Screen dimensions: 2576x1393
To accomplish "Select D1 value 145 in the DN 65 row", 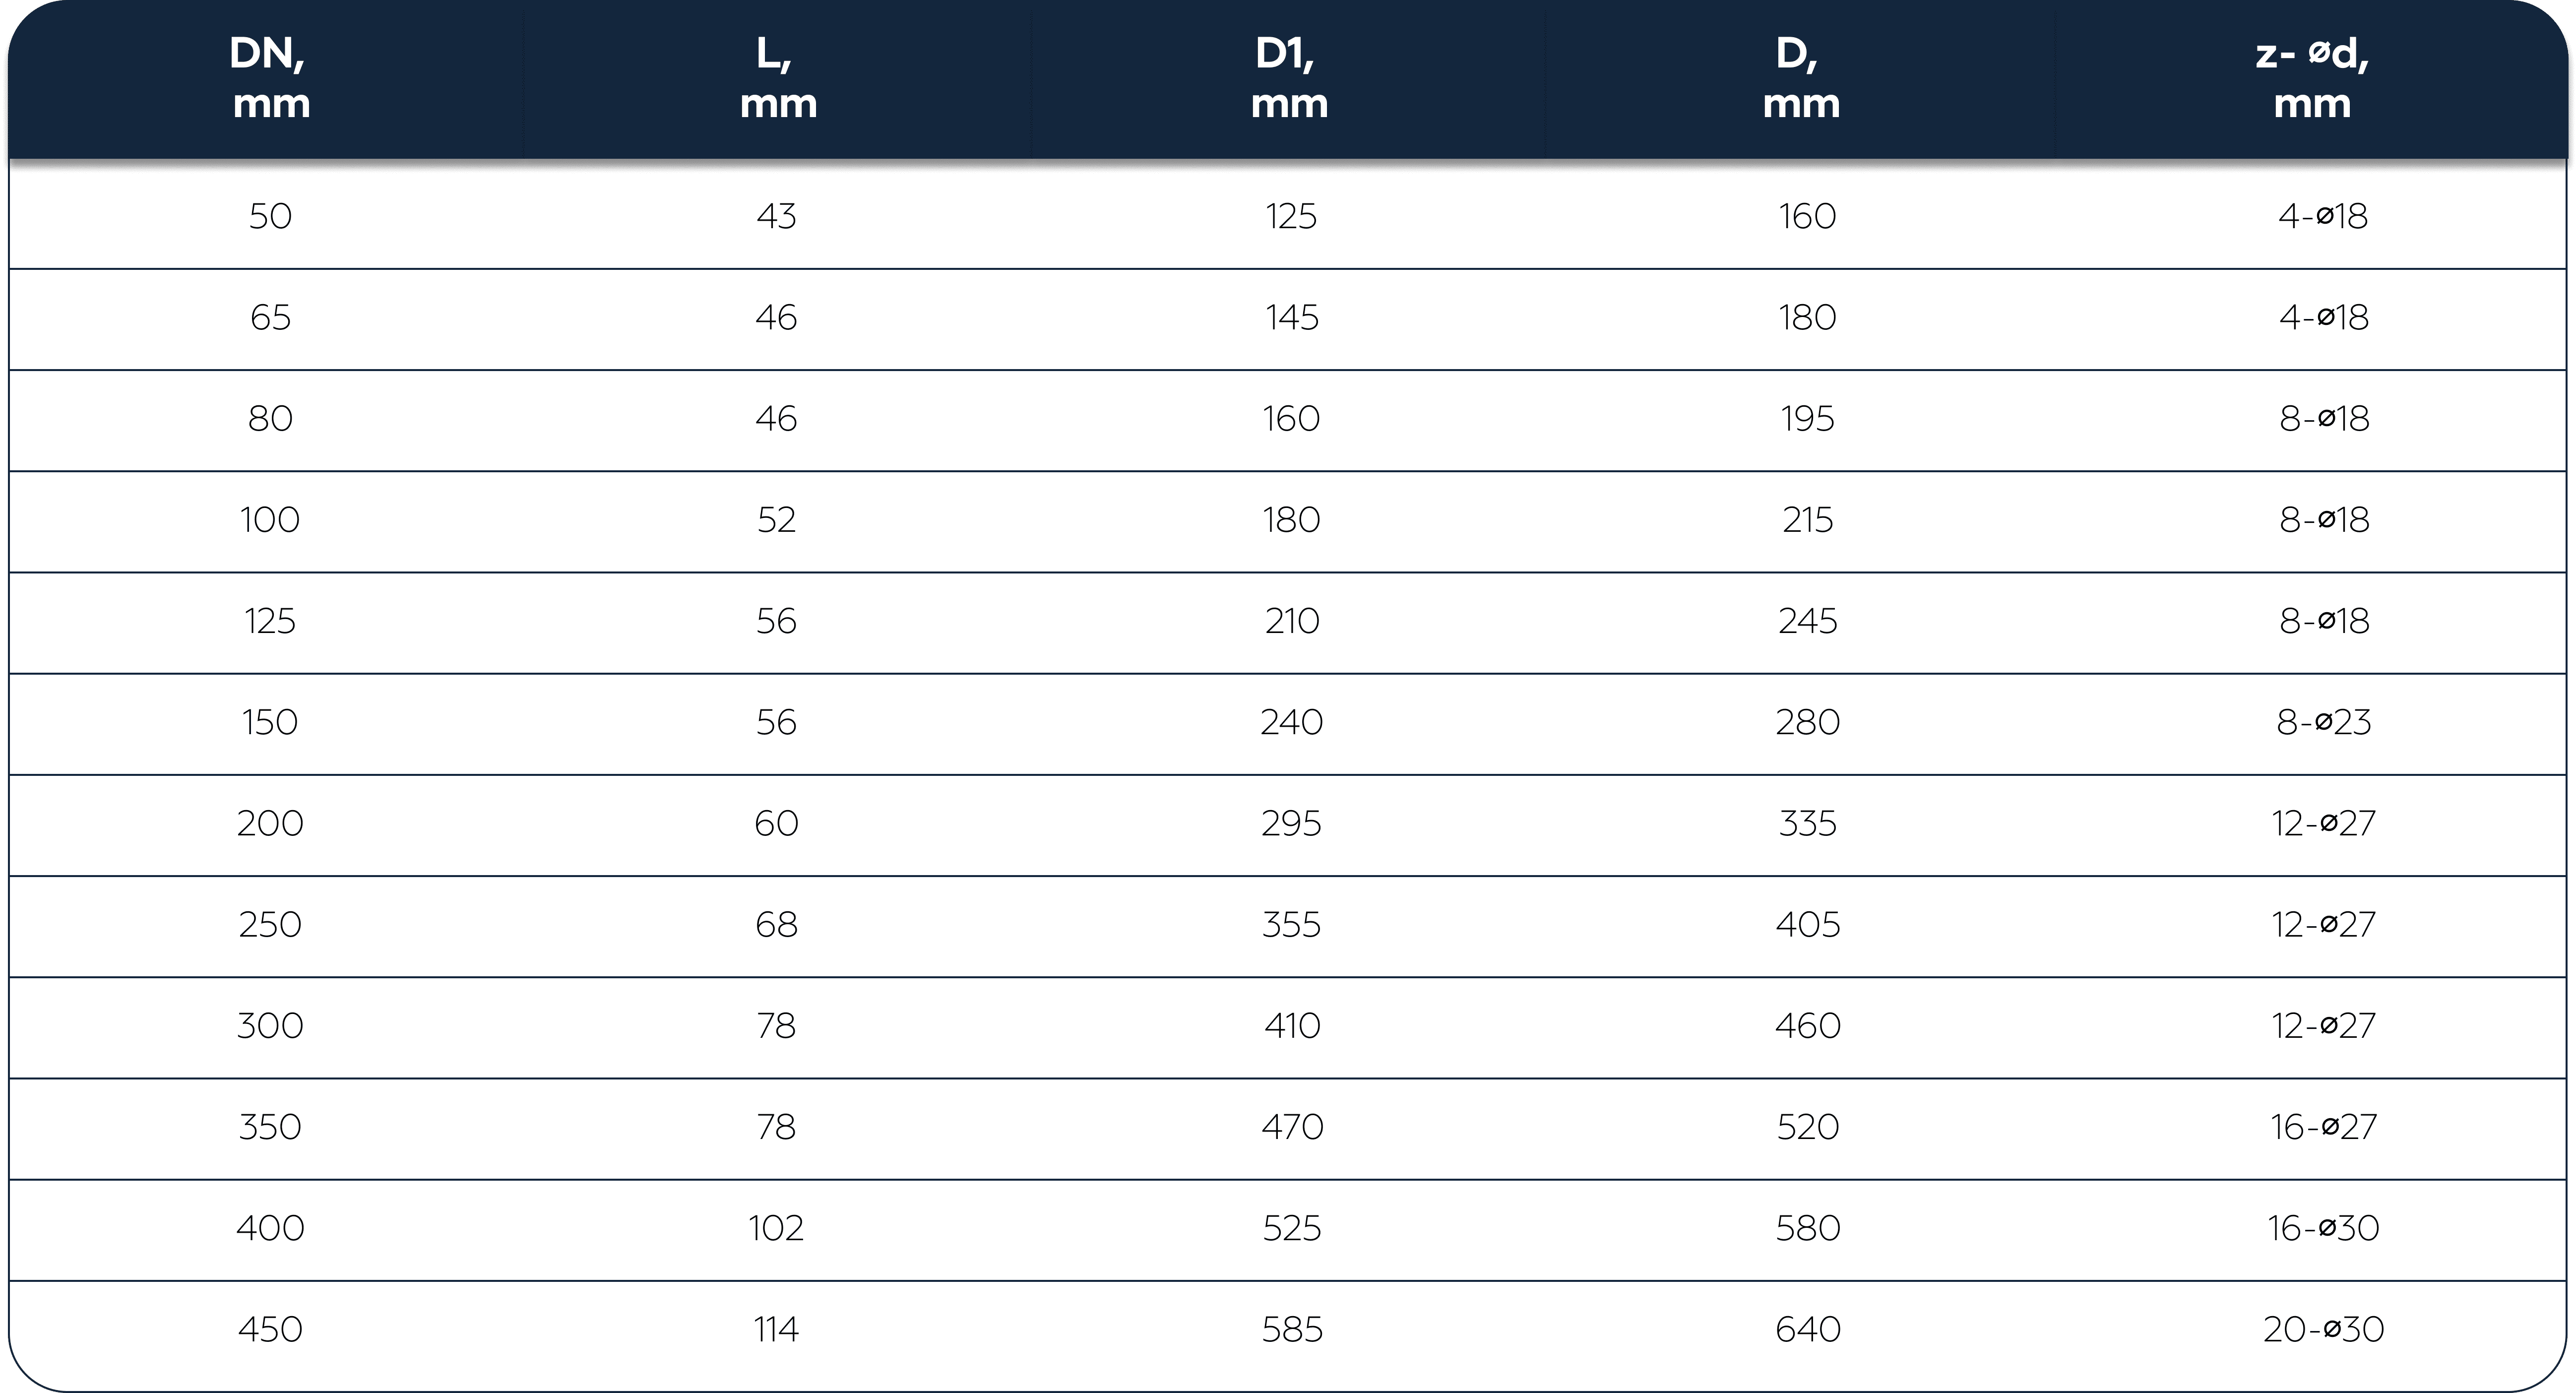I will click(1291, 318).
